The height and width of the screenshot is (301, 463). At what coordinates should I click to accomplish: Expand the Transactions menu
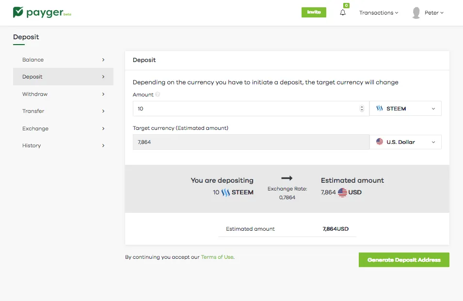point(379,13)
